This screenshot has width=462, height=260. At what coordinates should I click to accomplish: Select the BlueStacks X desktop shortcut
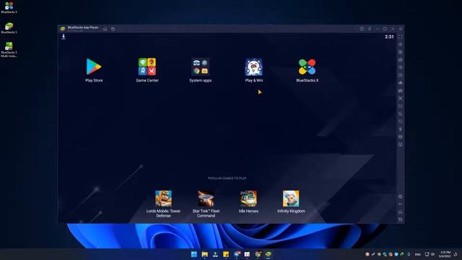click(9, 8)
